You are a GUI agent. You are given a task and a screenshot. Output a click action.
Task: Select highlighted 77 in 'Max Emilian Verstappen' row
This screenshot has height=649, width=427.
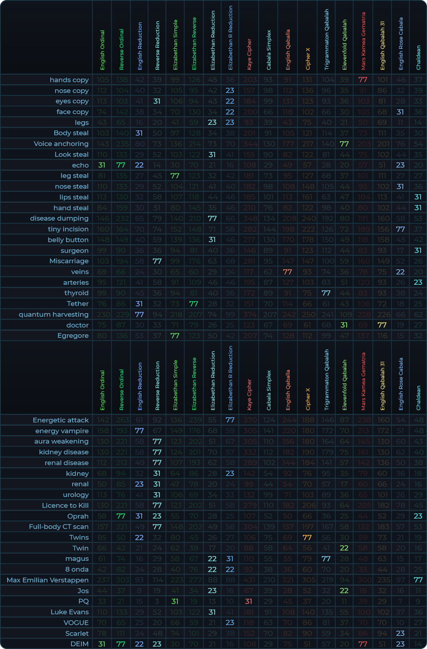pyautogui.click(x=418, y=580)
